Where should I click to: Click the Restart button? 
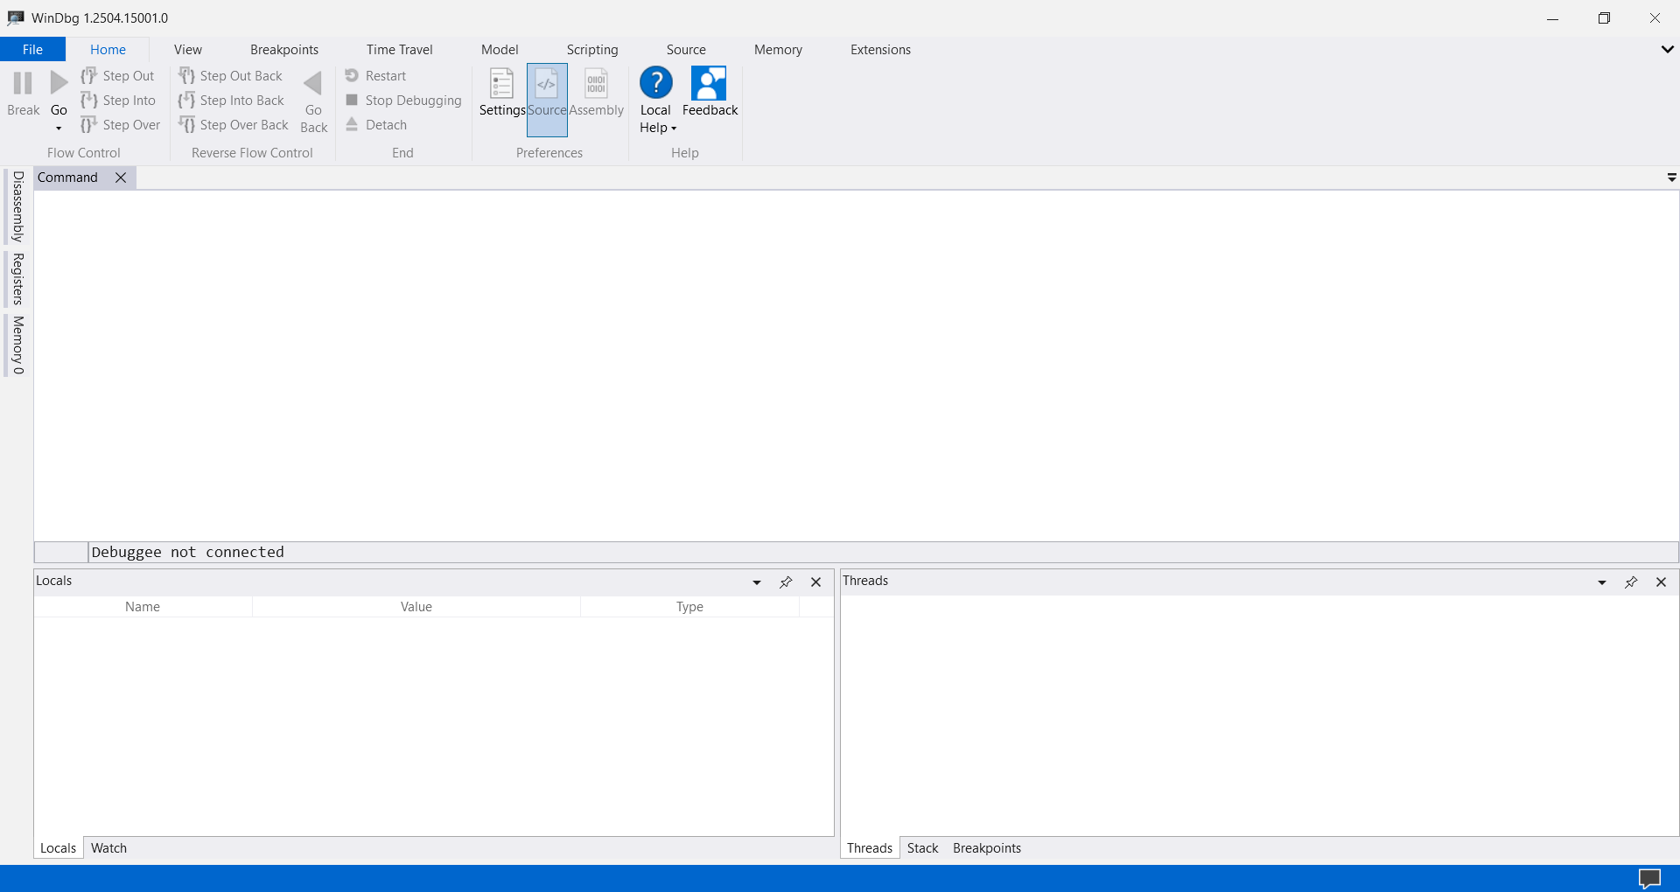click(x=376, y=76)
